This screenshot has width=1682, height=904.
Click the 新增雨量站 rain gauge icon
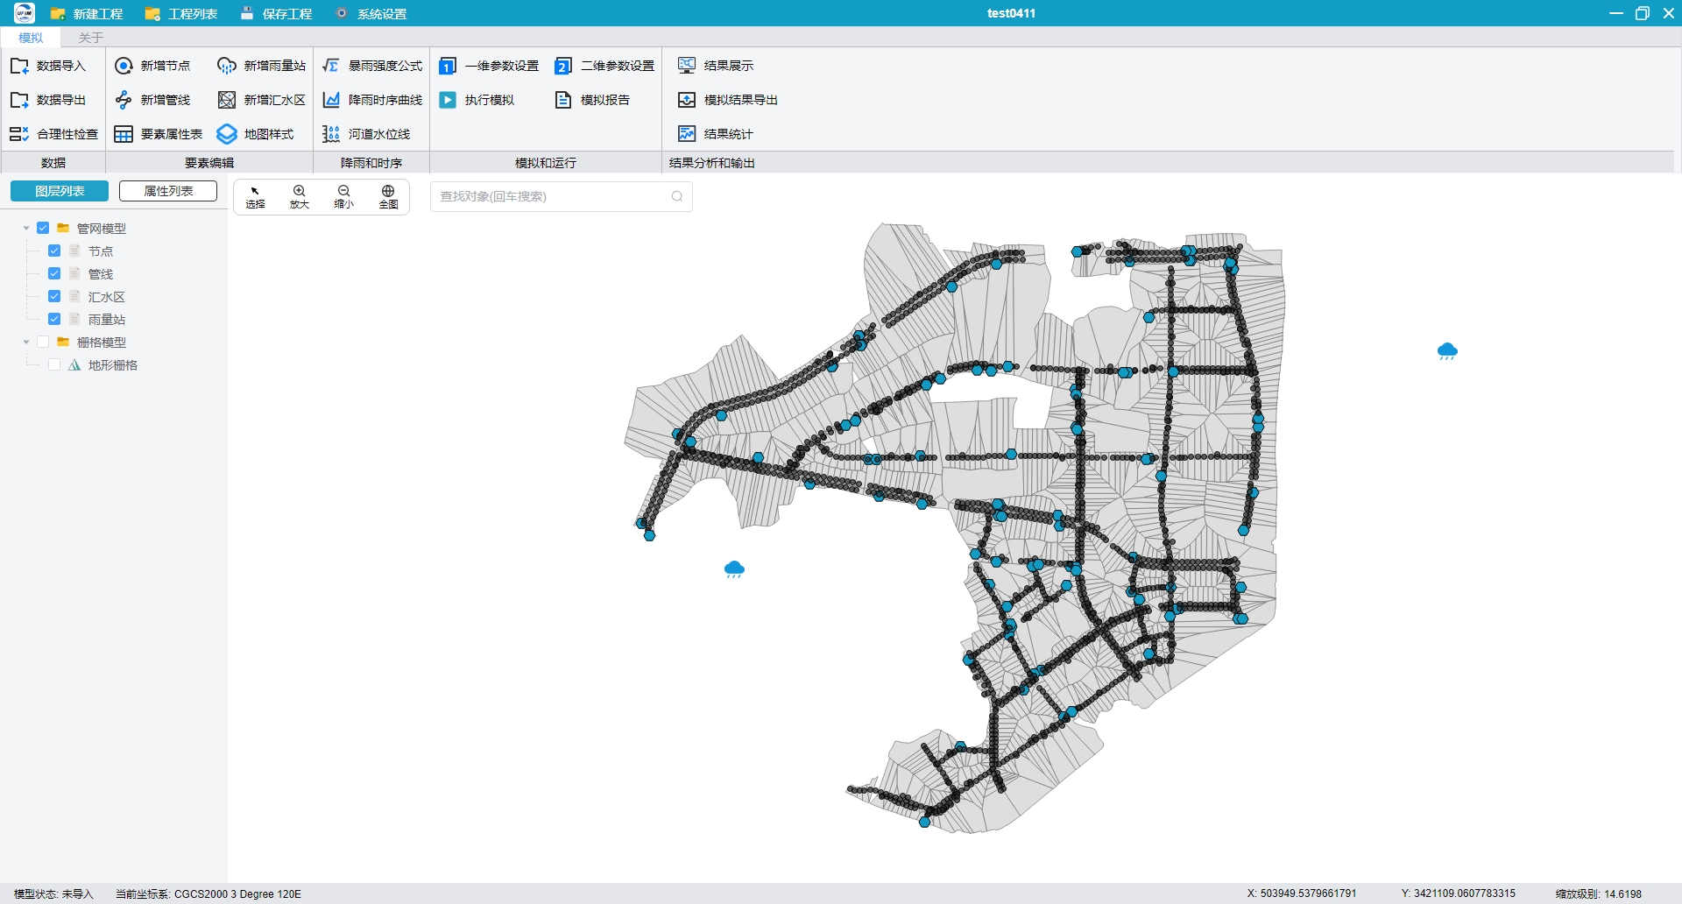(x=227, y=66)
